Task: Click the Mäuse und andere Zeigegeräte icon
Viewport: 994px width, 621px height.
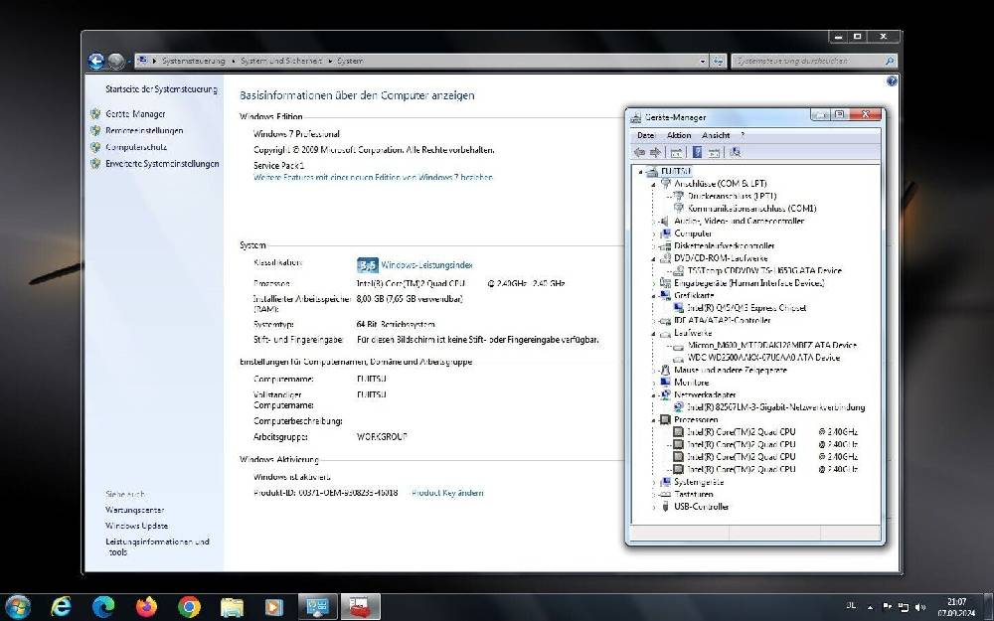Action: coord(665,370)
